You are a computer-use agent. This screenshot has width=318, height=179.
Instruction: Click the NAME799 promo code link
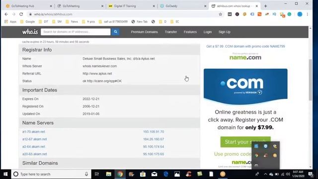click(245, 46)
